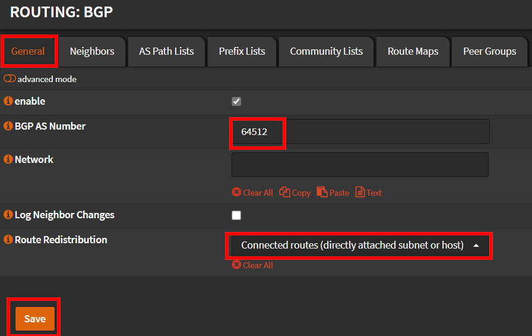Viewport: 532px width, 336px height.
Task: Click Clear All under Network field
Action: point(252,193)
